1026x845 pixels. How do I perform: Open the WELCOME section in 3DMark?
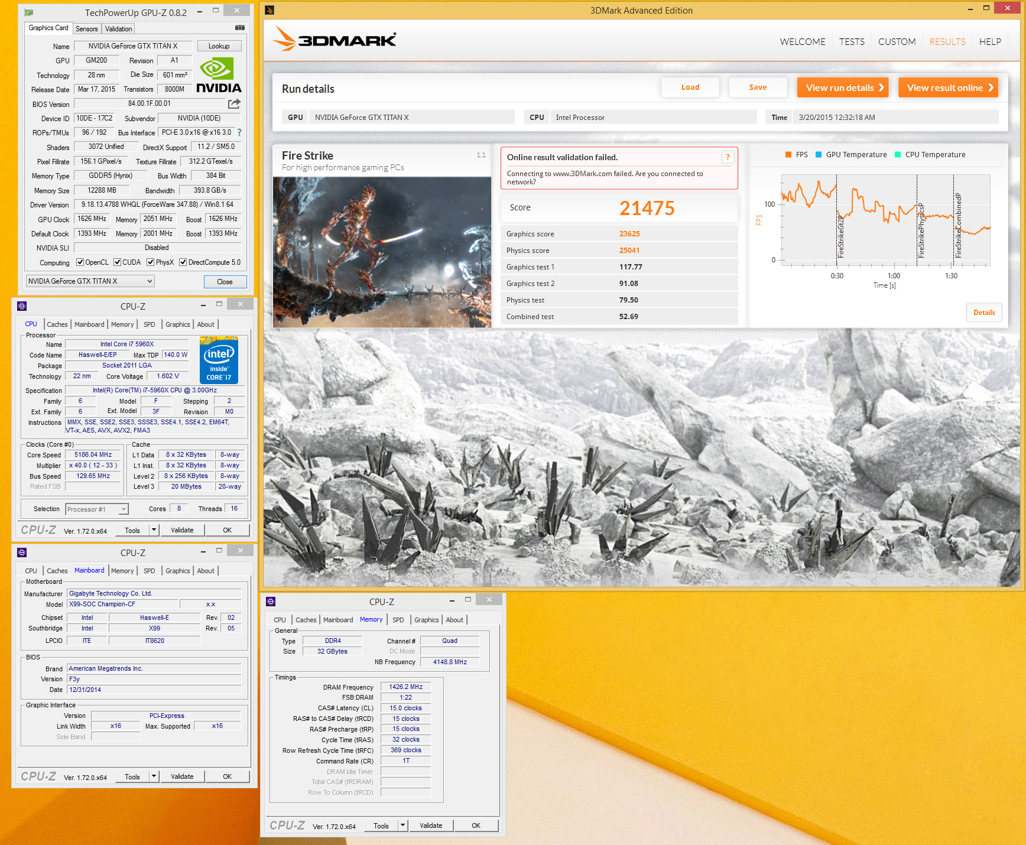[x=803, y=42]
